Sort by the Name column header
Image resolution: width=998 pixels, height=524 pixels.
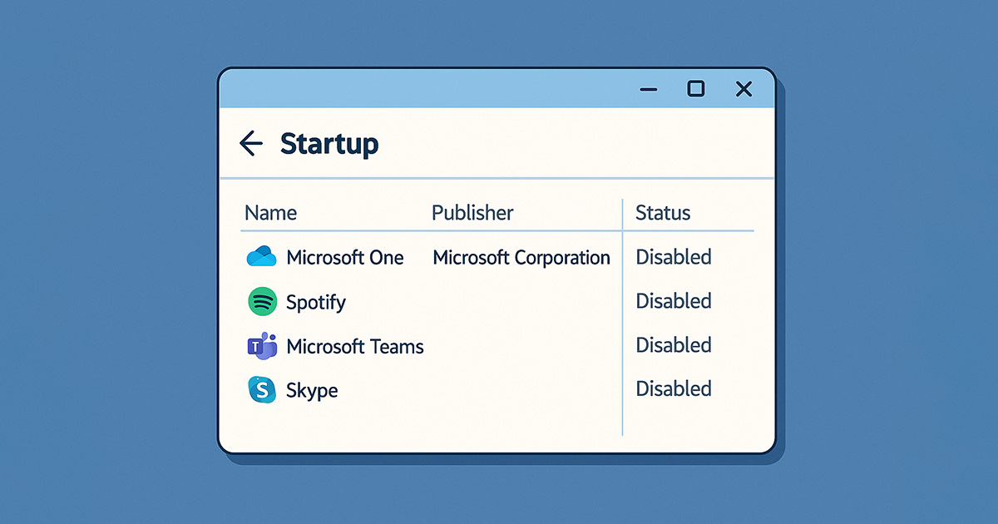click(x=271, y=213)
